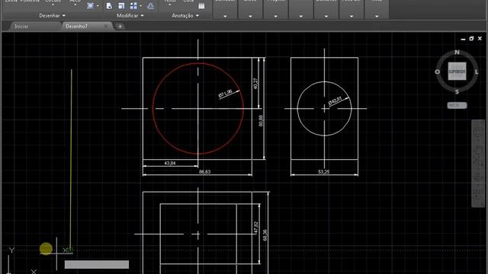The width and height of the screenshot is (488, 274).
Task: Close the Desenho7 tab
Action: coord(106,27)
